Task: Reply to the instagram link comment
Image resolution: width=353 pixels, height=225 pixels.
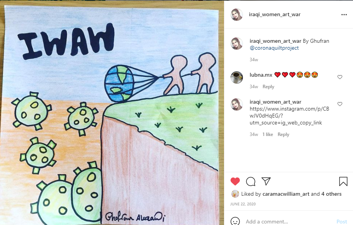Action: click(283, 134)
